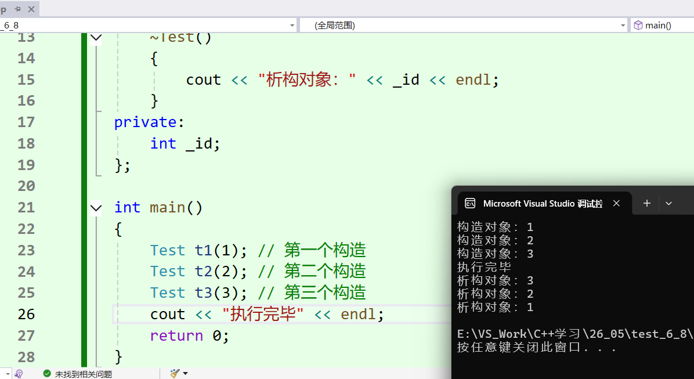Click console output line 构造对象: 1
Screen dimensions: 694x379
coord(495,227)
